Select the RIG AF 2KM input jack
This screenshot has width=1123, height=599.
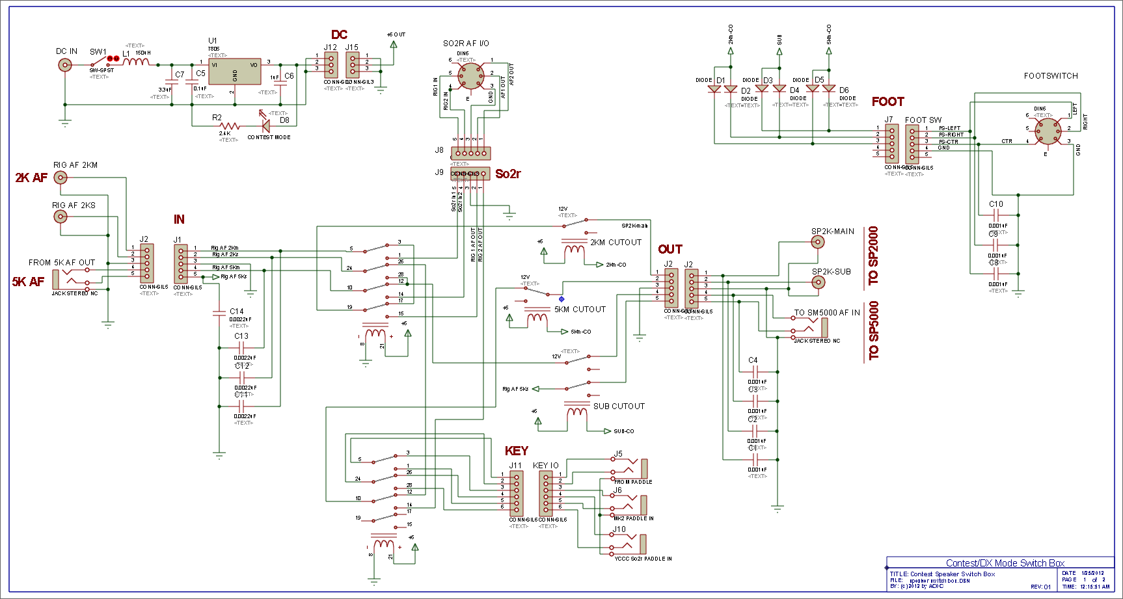[x=61, y=178]
